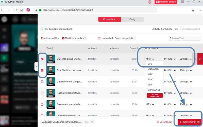Click duration 33:20 in Laufhaus row
The height and width of the screenshot is (127, 203).
click(x=134, y=70)
